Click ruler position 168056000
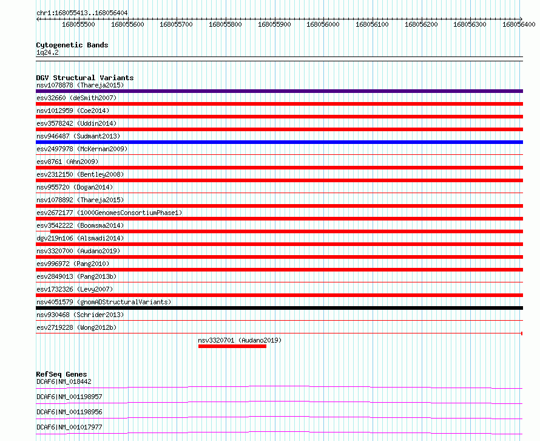The height and width of the screenshot is (441, 540). (323, 24)
